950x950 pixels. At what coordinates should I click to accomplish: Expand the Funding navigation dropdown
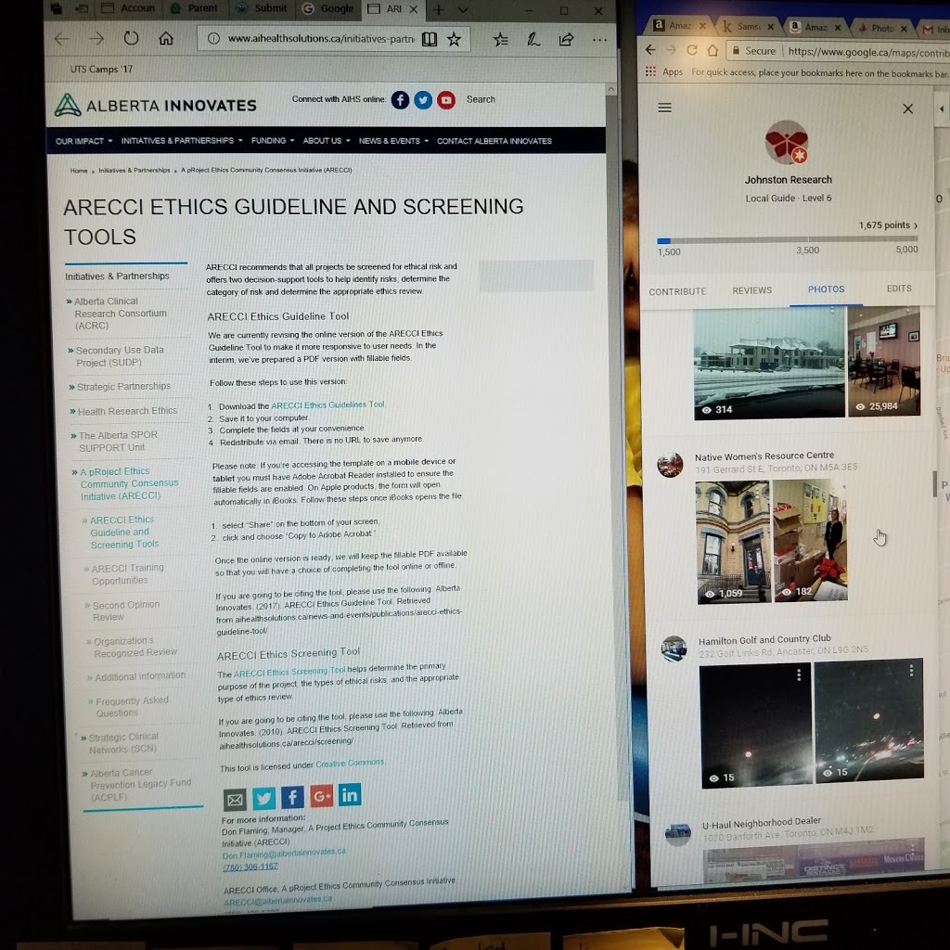tap(273, 141)
